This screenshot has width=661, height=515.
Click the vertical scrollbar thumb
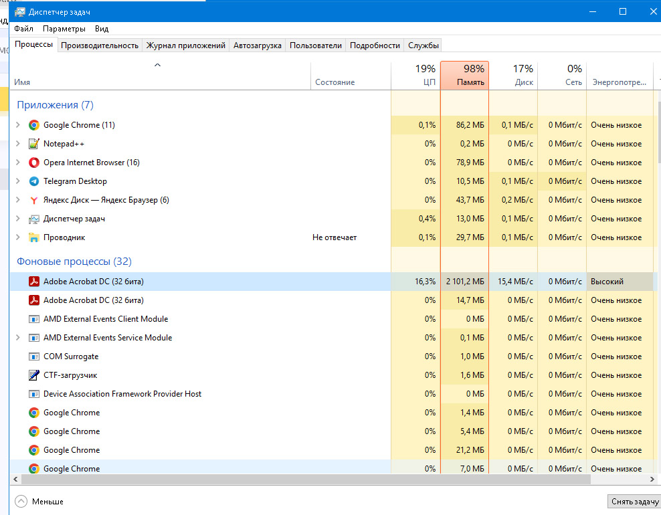coord(658,133)
